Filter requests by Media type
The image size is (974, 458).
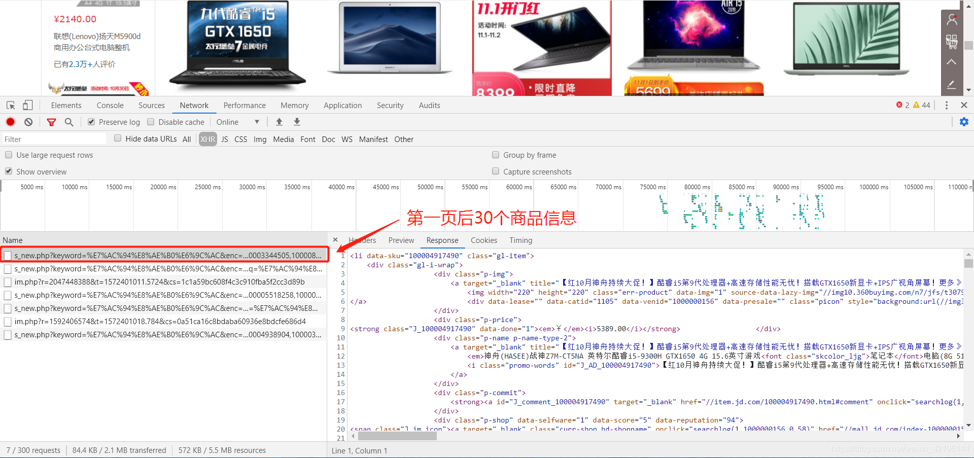point(284,139)
